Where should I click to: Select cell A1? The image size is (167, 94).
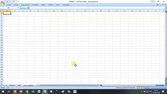(7, 13)
